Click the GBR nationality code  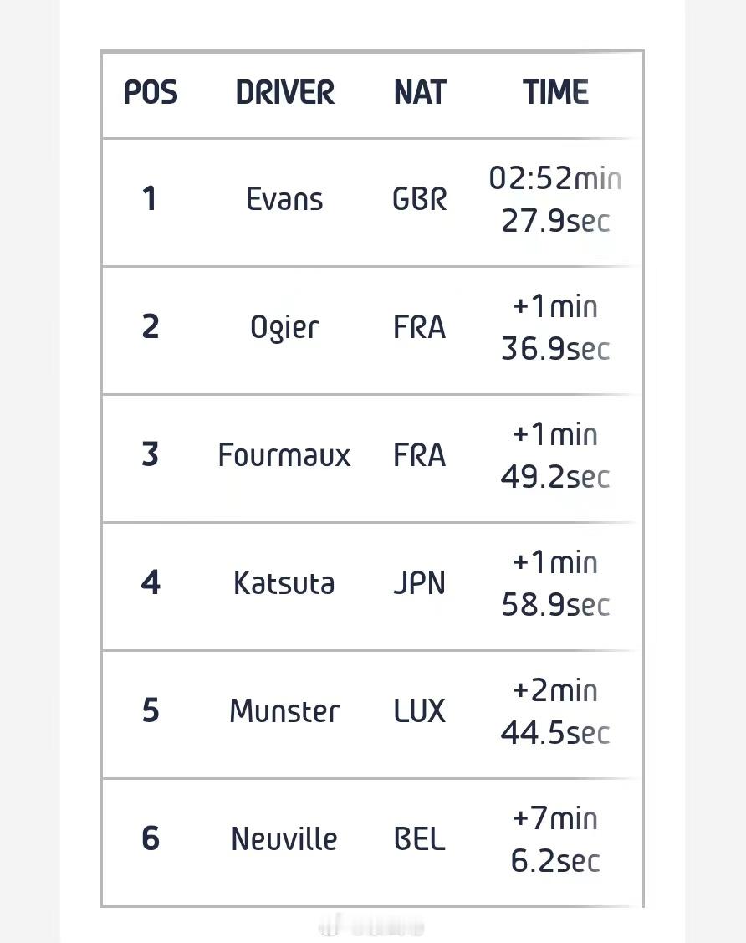coord(420,199)
